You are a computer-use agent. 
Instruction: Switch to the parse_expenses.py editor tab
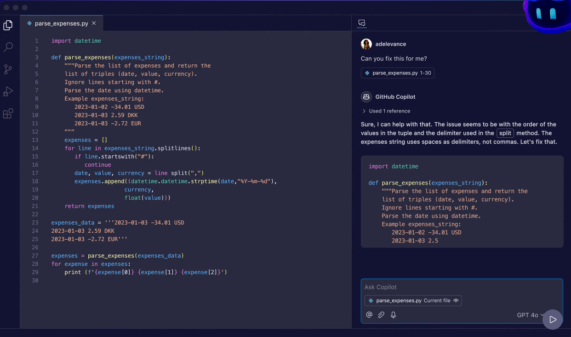[x=62, y=23]
